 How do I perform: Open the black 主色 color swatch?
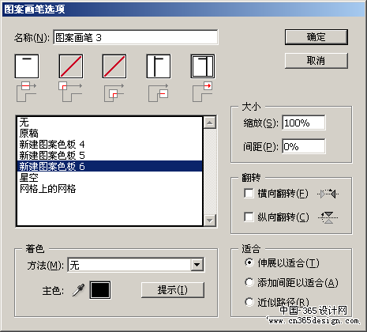[100, 290]
